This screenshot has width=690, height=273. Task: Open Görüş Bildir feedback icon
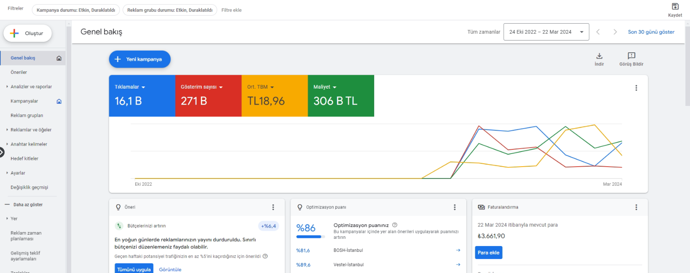(x=631, y=56)
